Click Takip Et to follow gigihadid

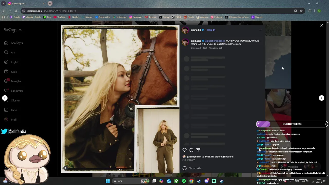click(x=211, y=30)
